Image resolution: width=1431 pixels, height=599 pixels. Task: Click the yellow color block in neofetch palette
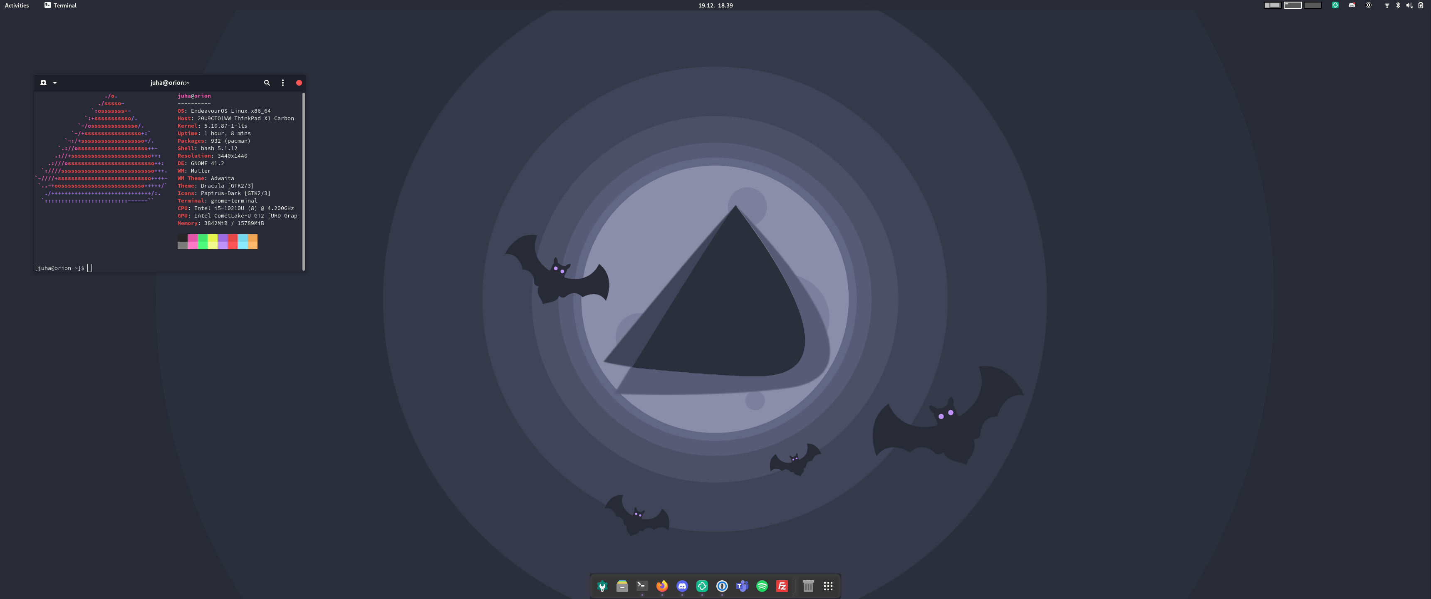[212, 241]
